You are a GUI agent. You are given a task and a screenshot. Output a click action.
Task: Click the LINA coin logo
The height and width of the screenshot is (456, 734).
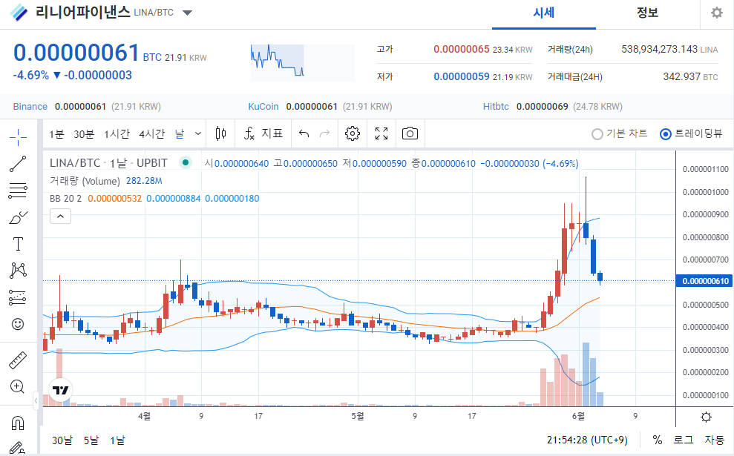19,12
